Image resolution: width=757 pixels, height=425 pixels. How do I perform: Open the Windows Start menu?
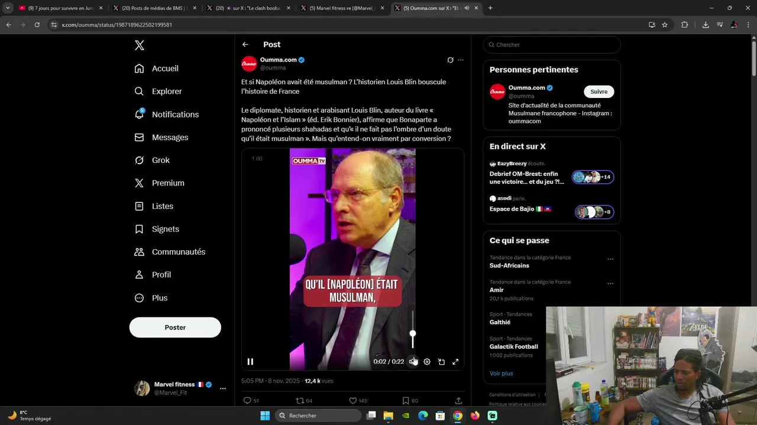265,416
